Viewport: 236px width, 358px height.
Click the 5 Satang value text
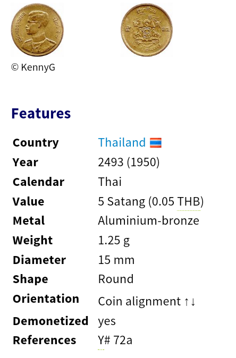(122, 201)
